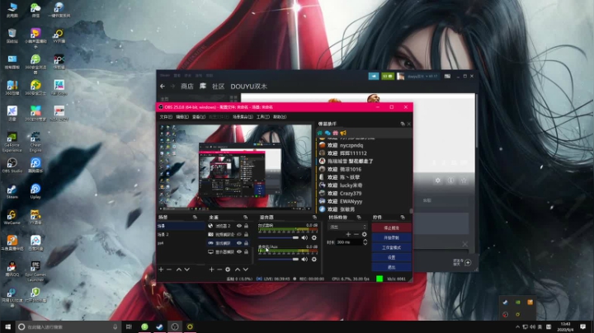Go back in the Steam window
Image resolution: width=594 pixels, height=333 pixels.
tap(163, 87)
